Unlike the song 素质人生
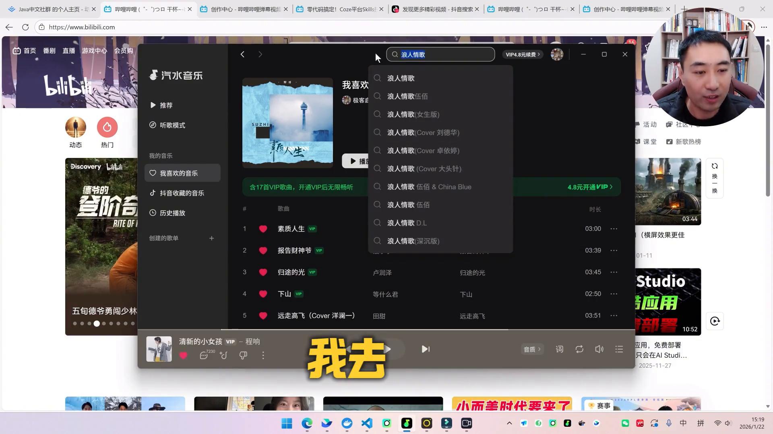 pos(263,229)
